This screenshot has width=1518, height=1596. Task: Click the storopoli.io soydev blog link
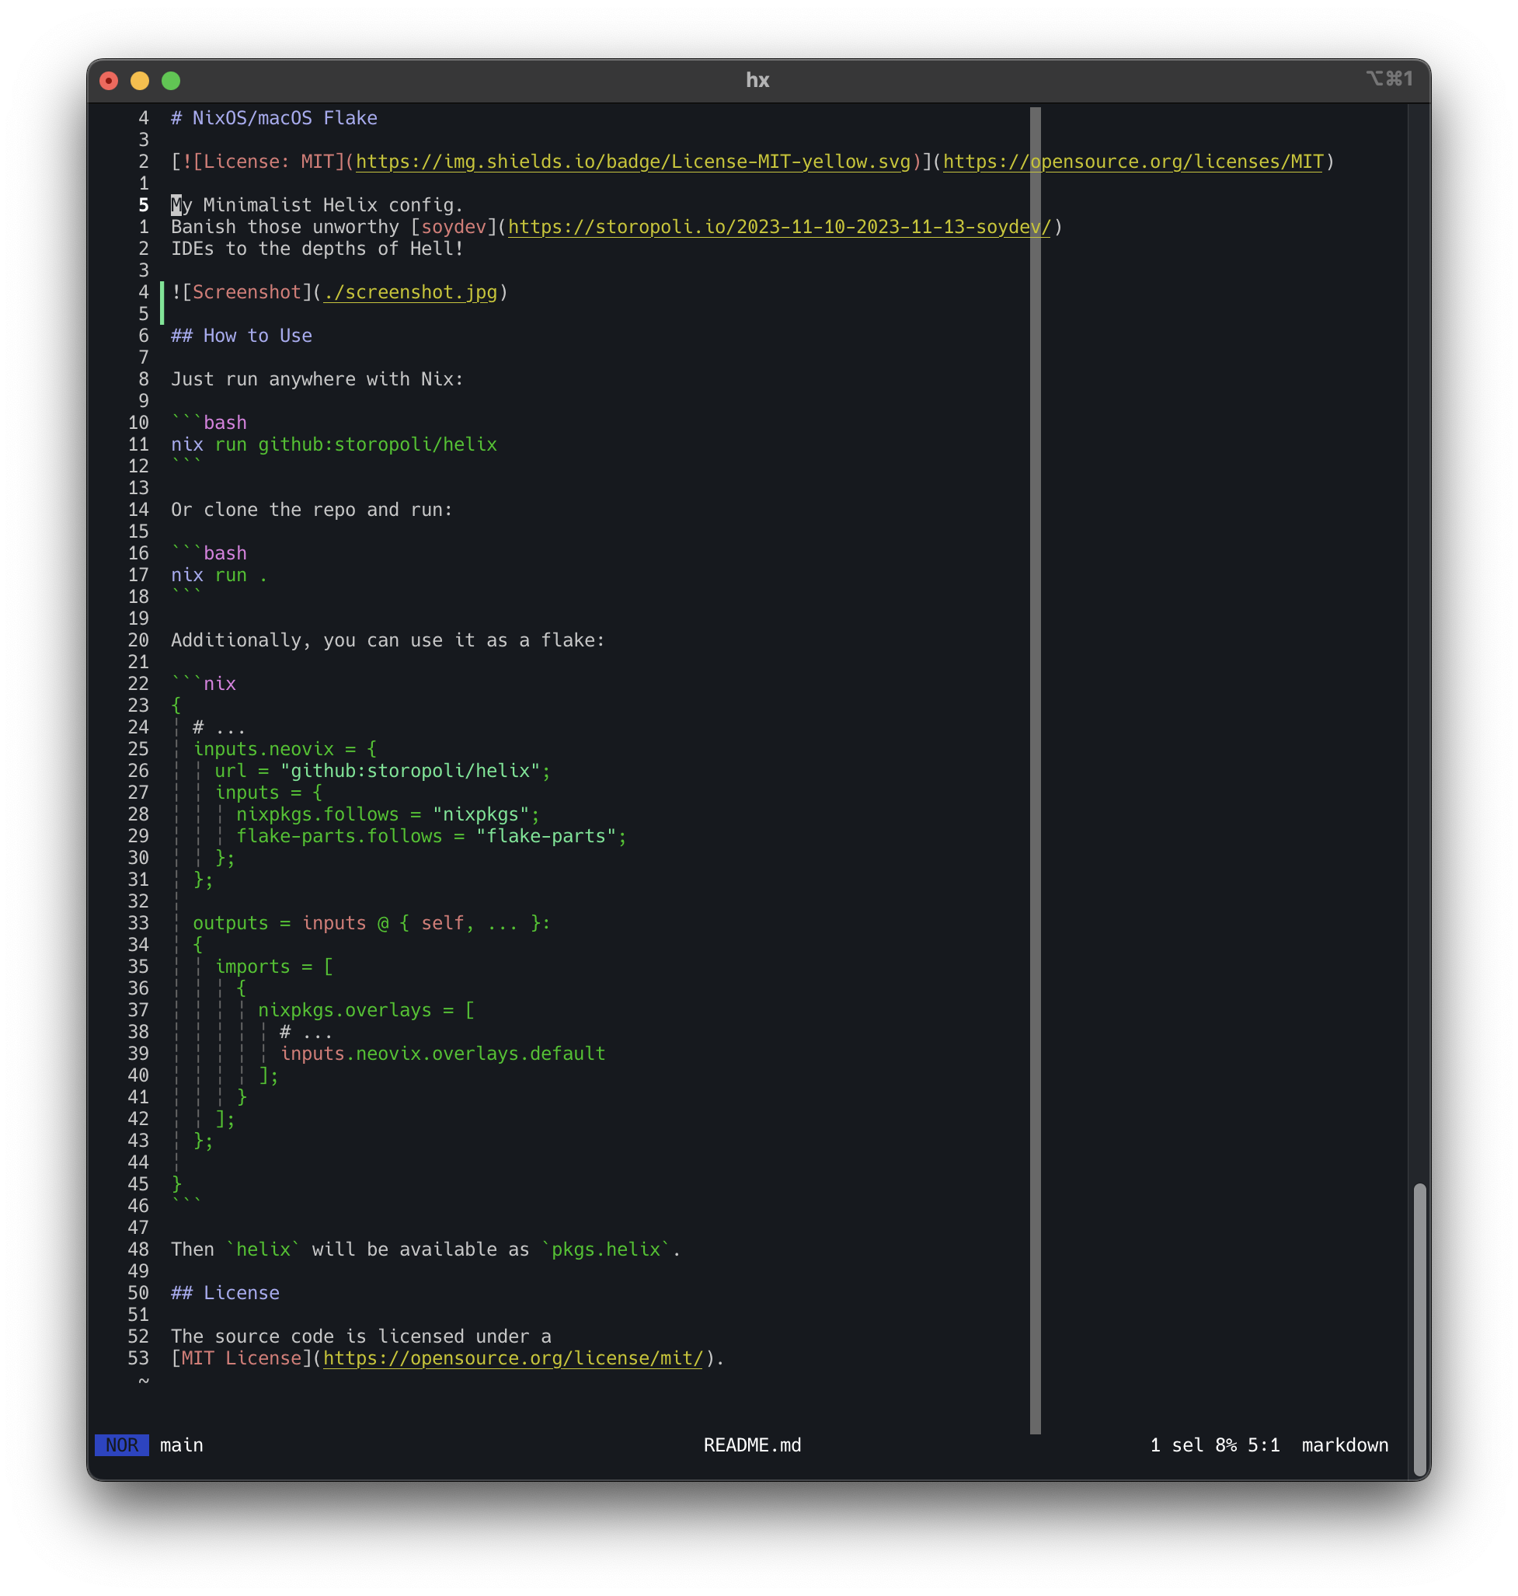pyautogui.click(x=778, y=228)
